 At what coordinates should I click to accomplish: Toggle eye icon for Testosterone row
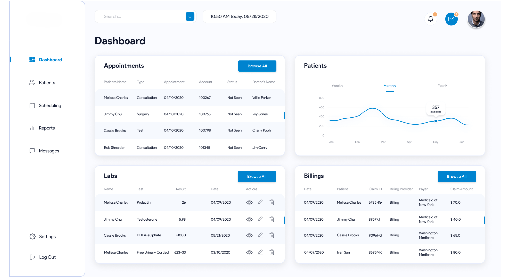(249, 219)
